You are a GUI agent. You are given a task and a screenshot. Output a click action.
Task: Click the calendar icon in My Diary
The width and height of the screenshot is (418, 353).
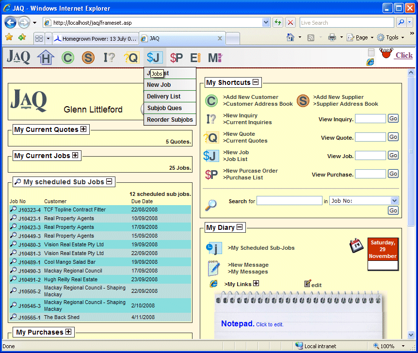tap(357, 245)
